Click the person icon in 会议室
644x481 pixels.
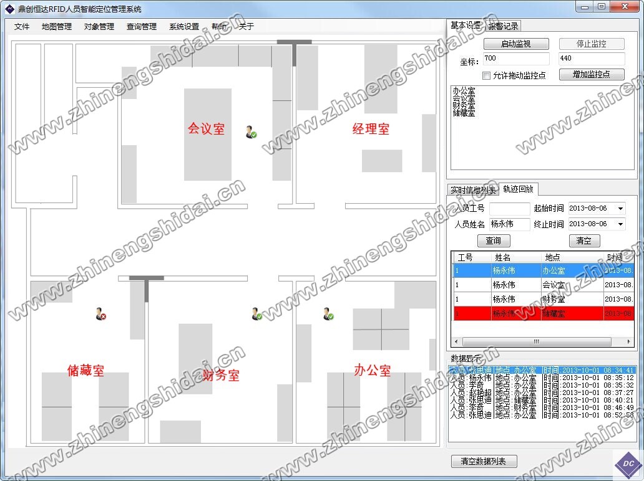[251, 131]
